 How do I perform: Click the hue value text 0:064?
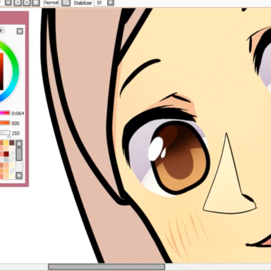pyautogui.click(x=18, y=113)
